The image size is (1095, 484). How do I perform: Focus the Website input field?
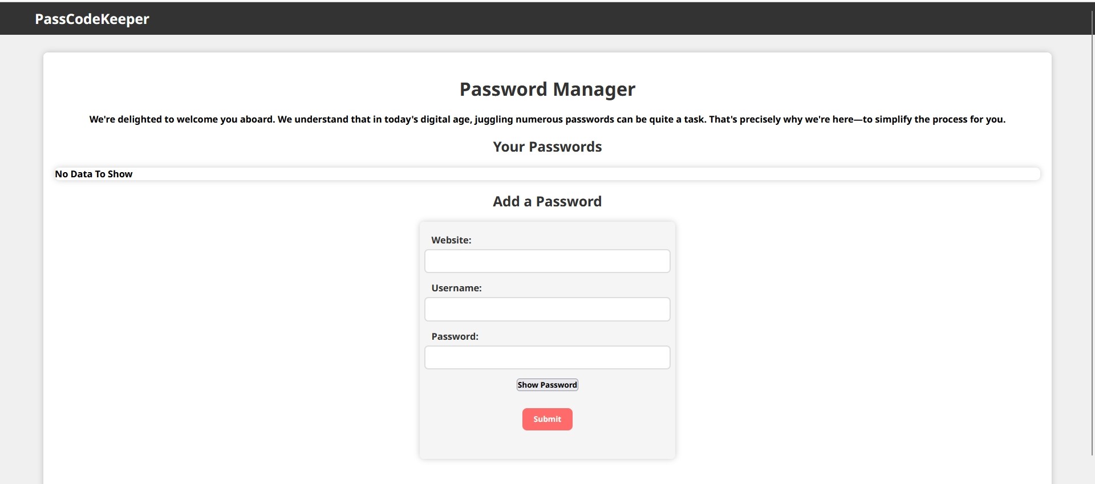point(547,261)
